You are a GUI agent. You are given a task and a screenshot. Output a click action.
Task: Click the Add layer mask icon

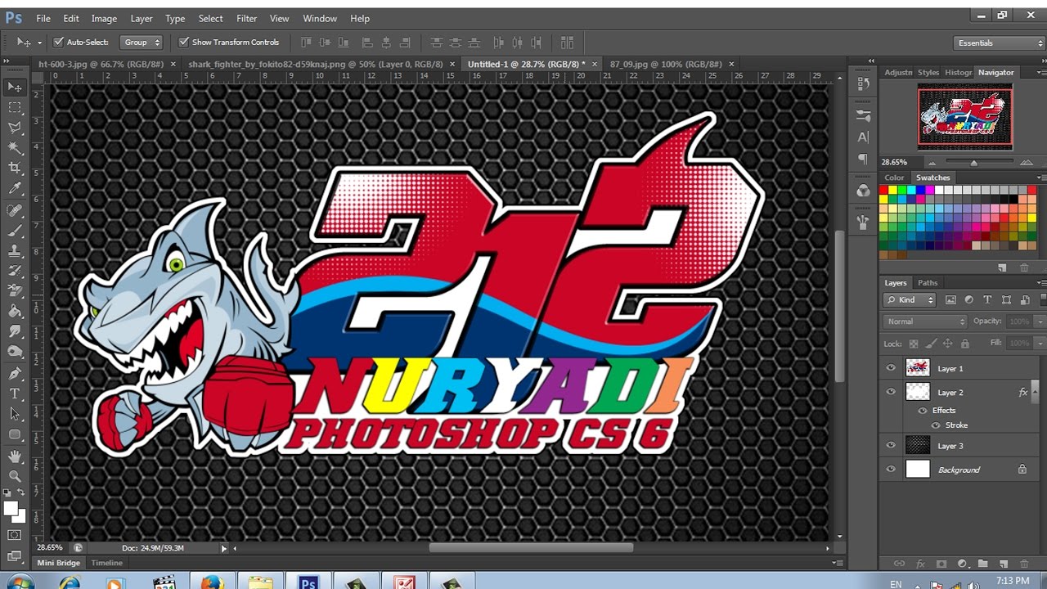point(941,564)
